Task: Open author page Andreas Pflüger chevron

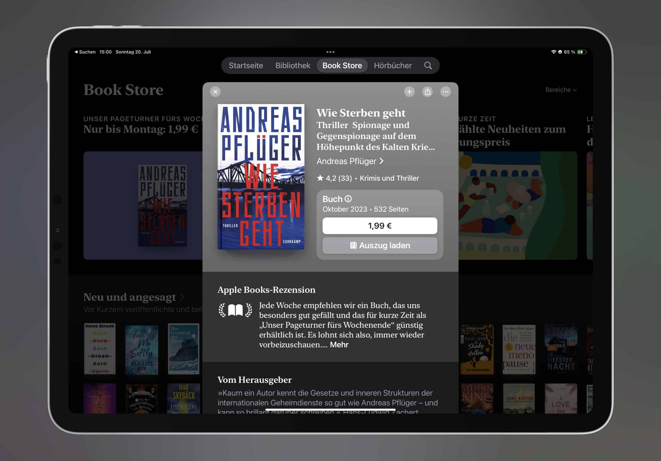Action: [350, 161]
